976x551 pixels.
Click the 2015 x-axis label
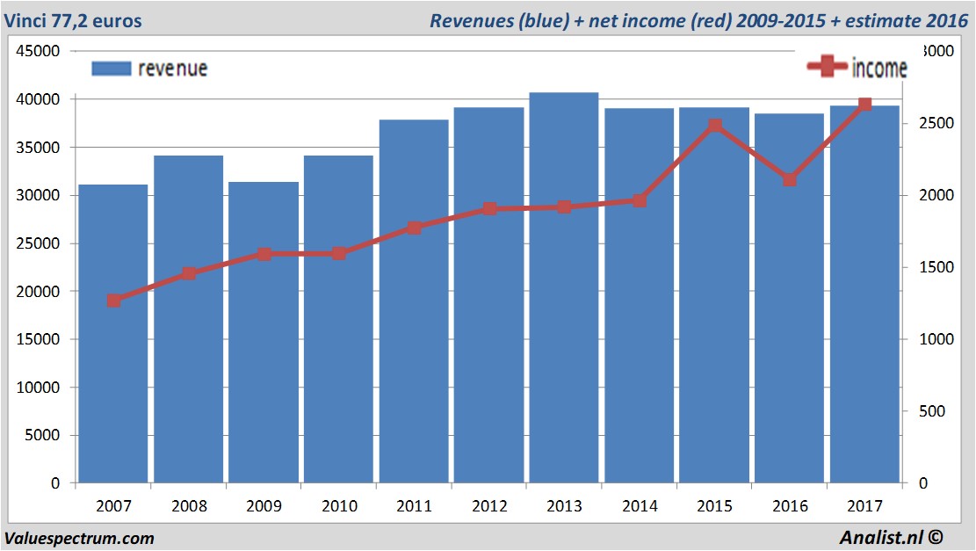coord(714,505)
